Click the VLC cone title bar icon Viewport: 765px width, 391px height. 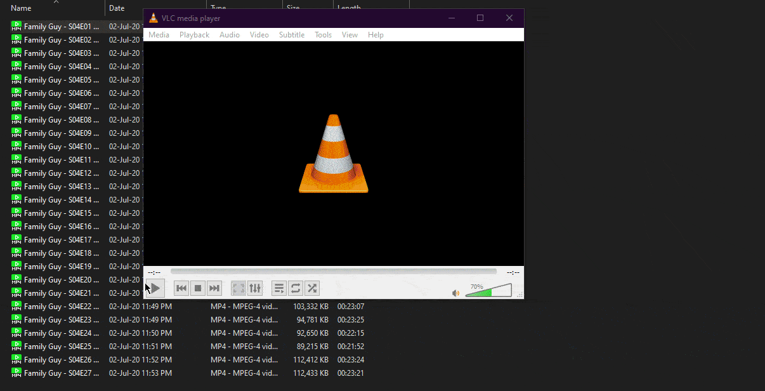coord(154,18)
